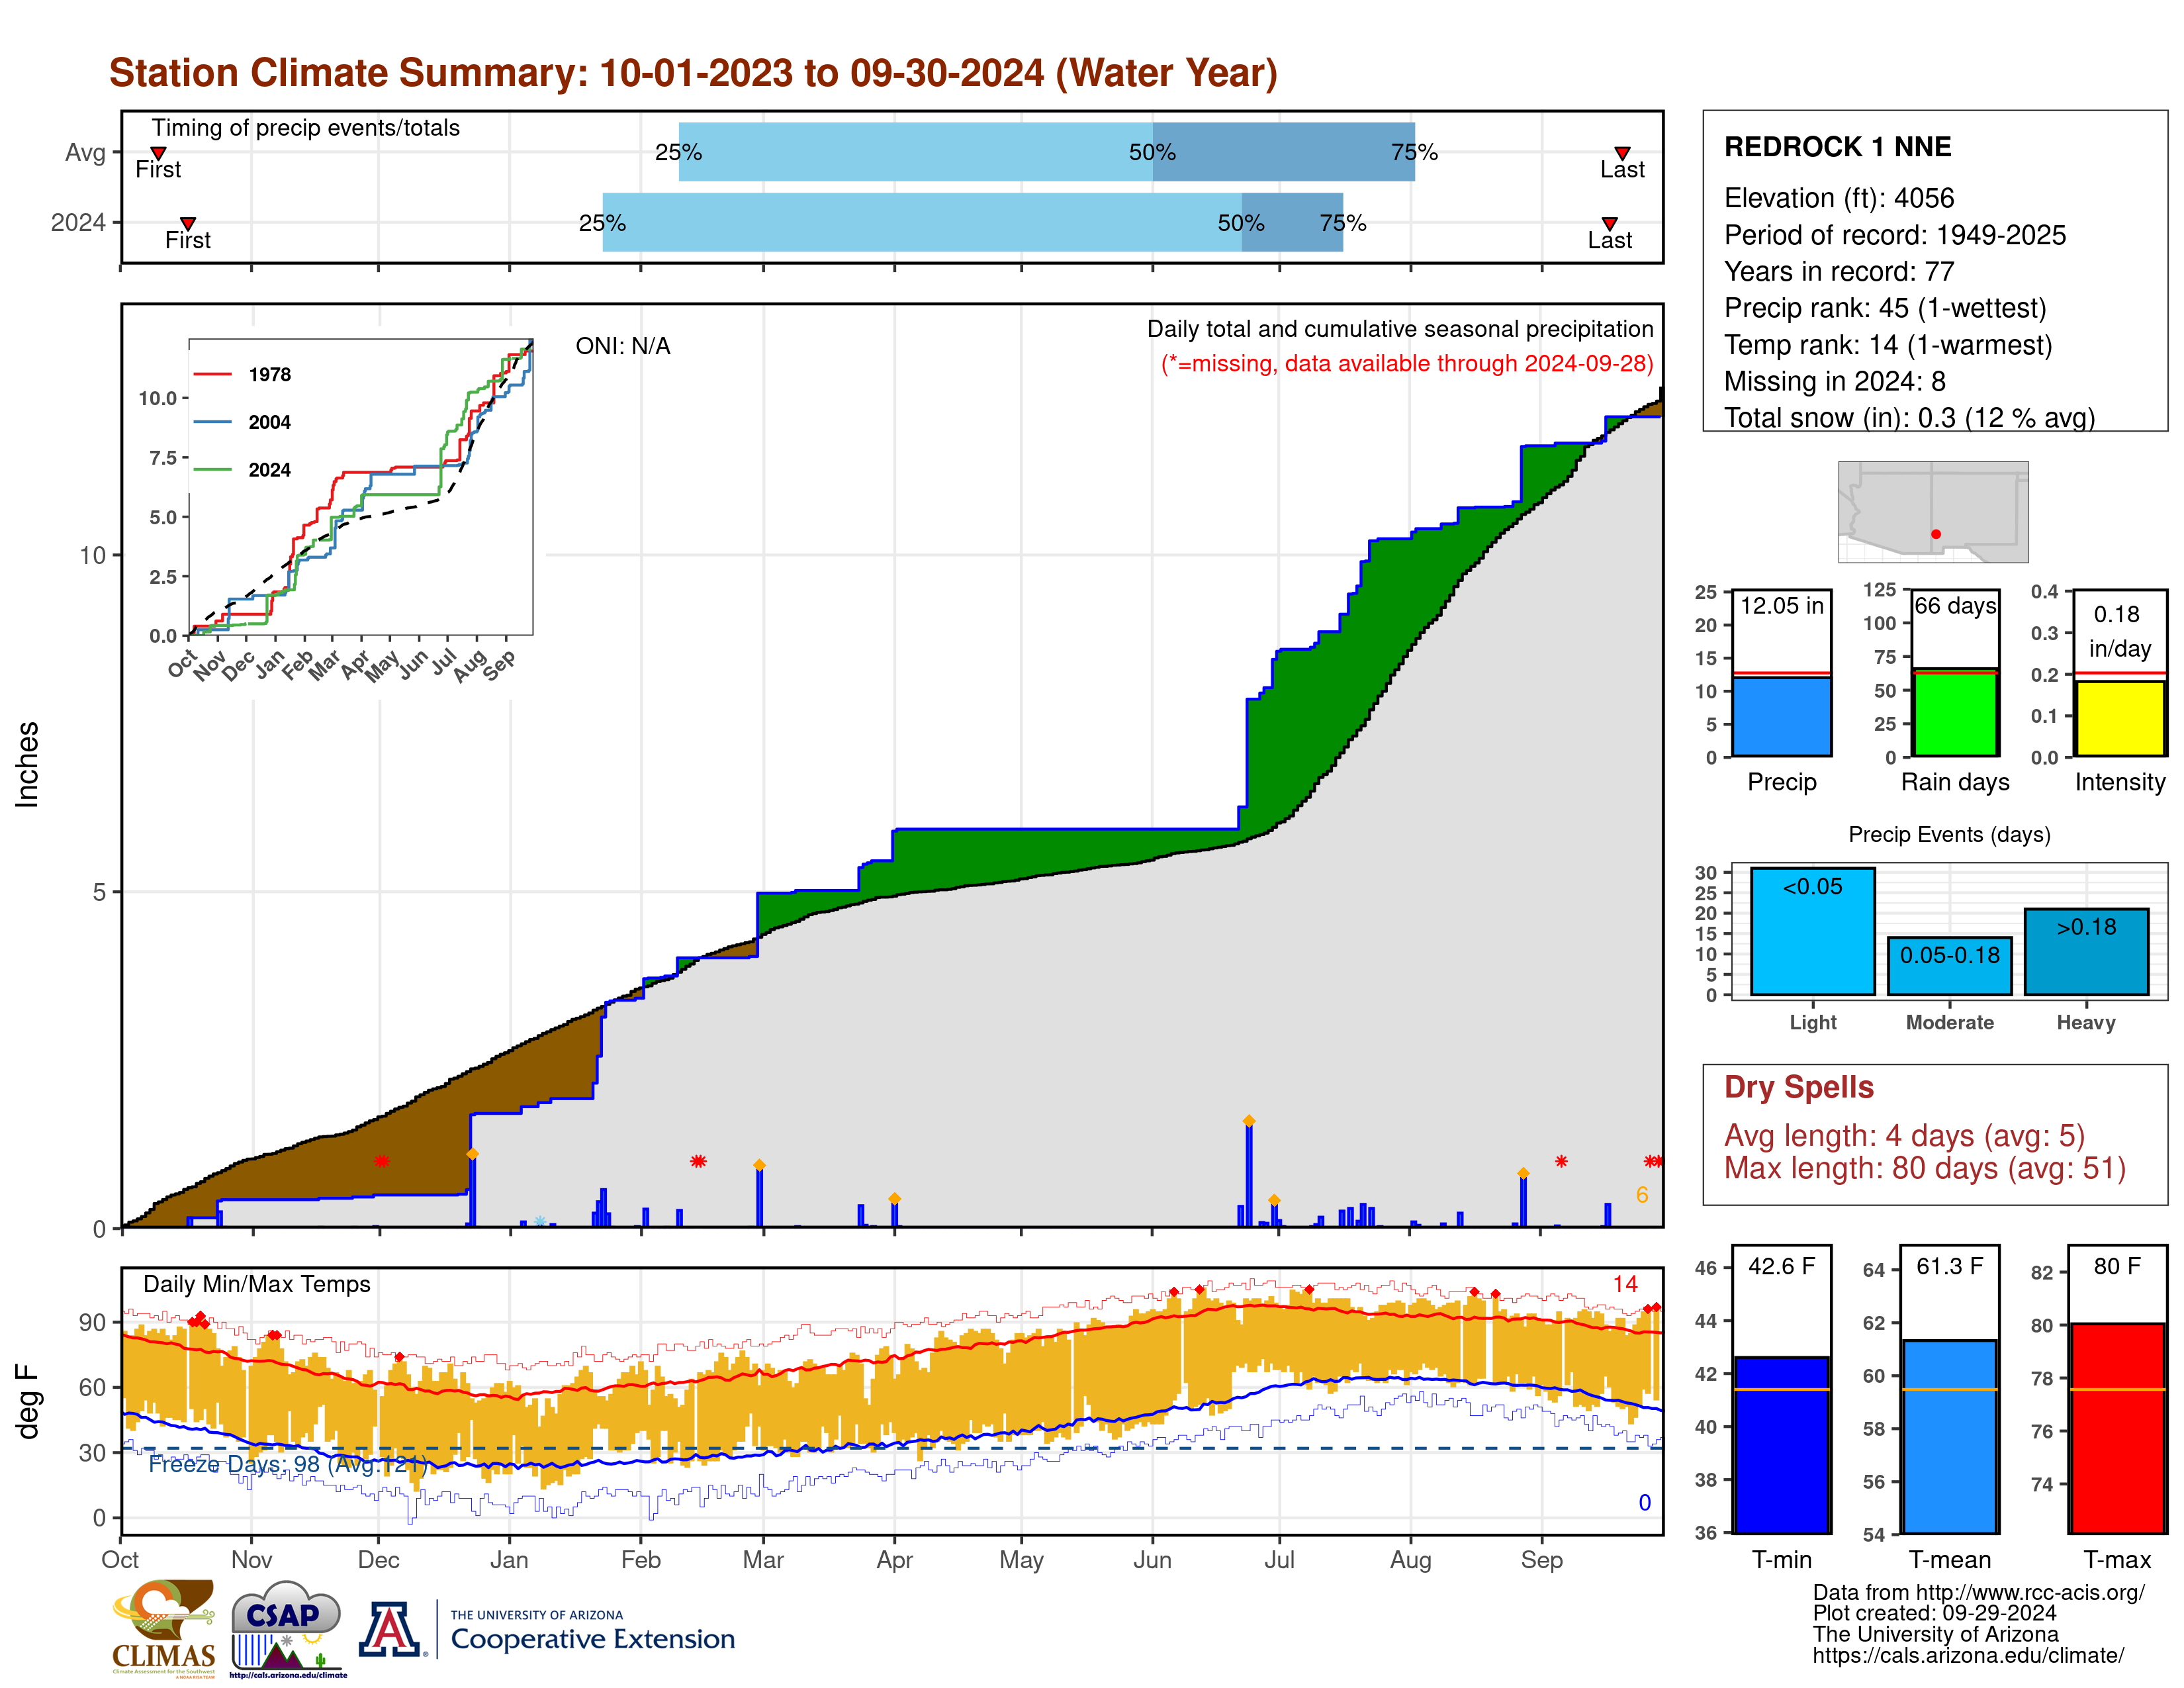The image size is (2184, 1688).
Task: Click the tall late-June daily precip spike
Action: (x=1249, y=1173)
